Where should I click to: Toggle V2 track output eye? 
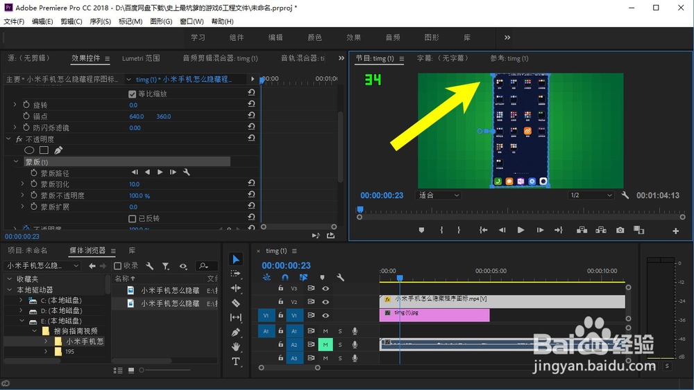[x=325, y=302]
